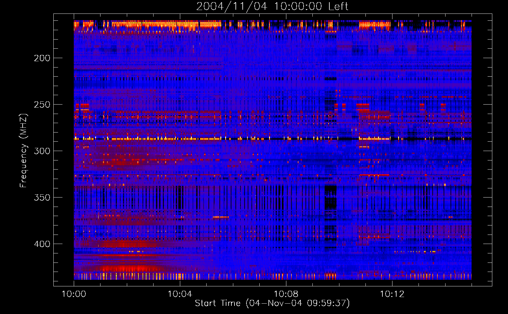Viewport: 508px width, 314px height.
Task: Click the 10:08 time tick label
Action: point(286,294)
